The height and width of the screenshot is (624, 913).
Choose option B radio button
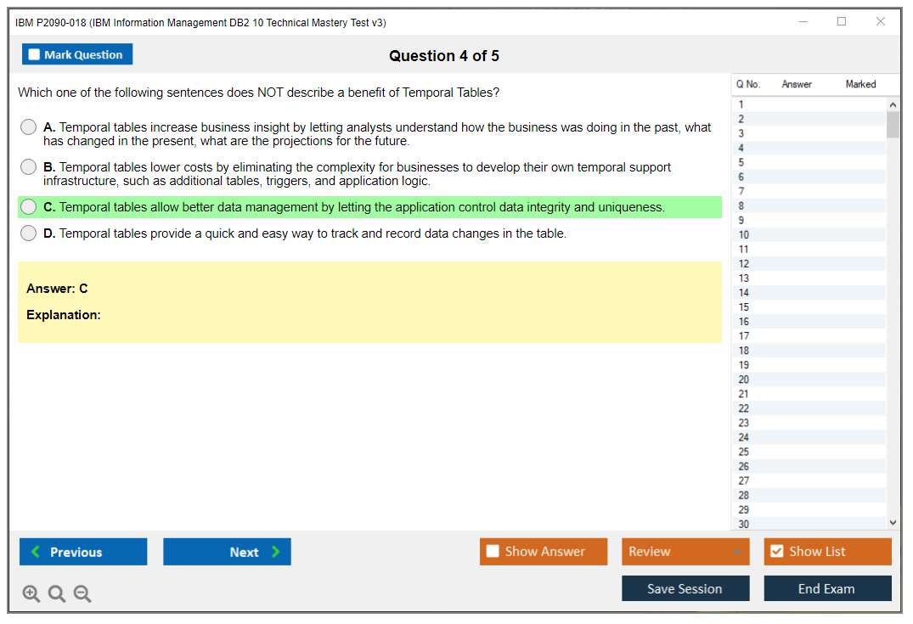coord(29,167)
